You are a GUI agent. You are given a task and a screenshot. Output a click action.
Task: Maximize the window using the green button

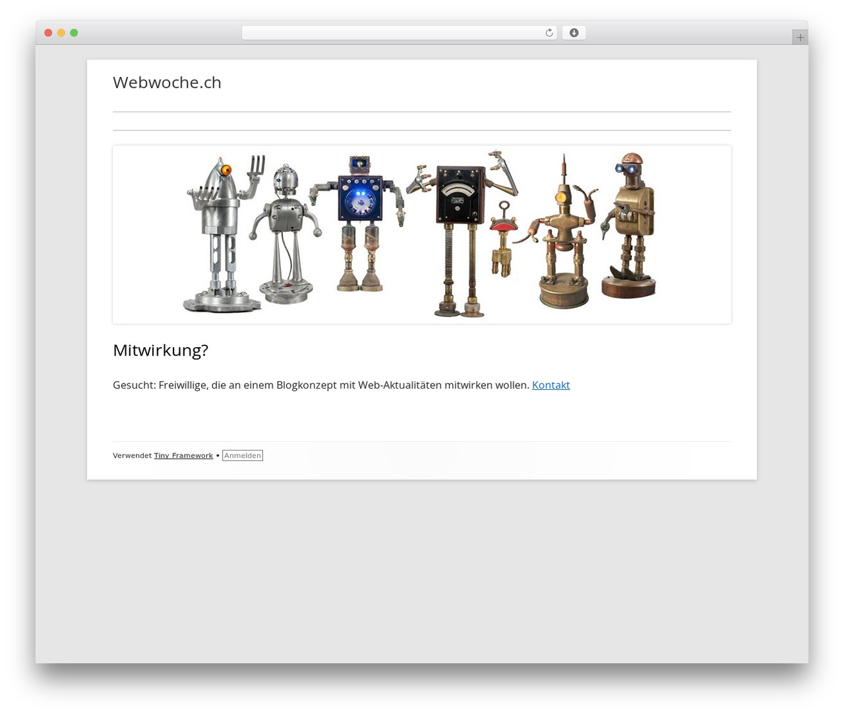[x=74, y=33]
